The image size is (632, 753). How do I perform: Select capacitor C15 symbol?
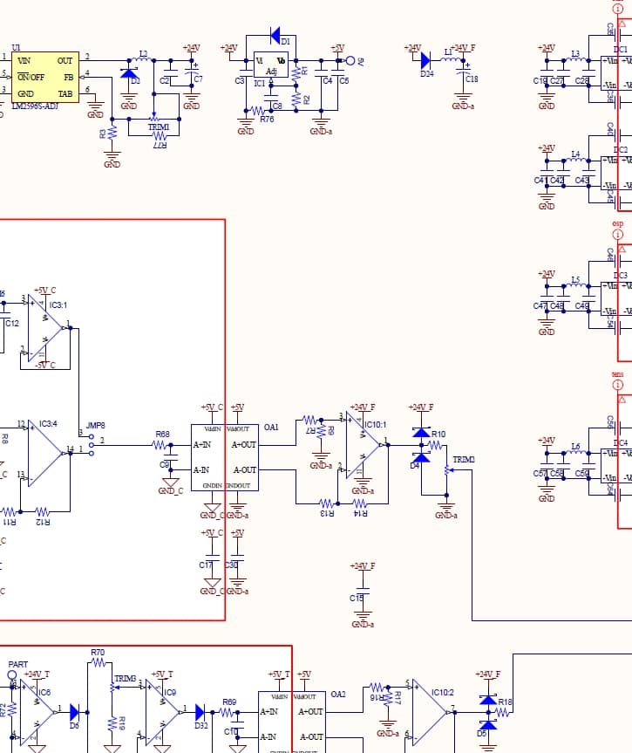tap(363, 592)
